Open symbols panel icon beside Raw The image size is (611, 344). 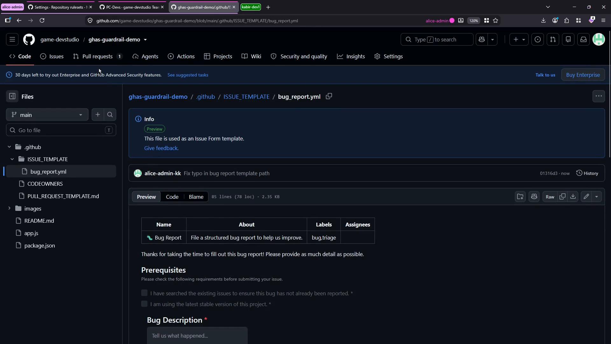click(520, 197)
